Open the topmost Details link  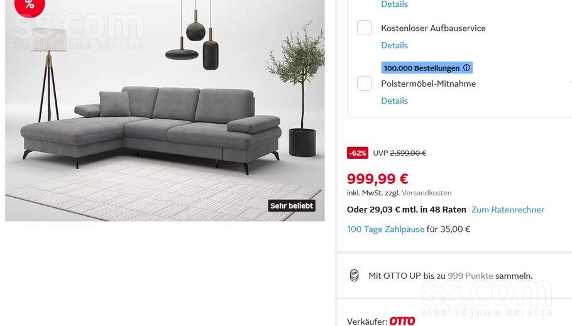pyautogui.click(x=394, y=4)
